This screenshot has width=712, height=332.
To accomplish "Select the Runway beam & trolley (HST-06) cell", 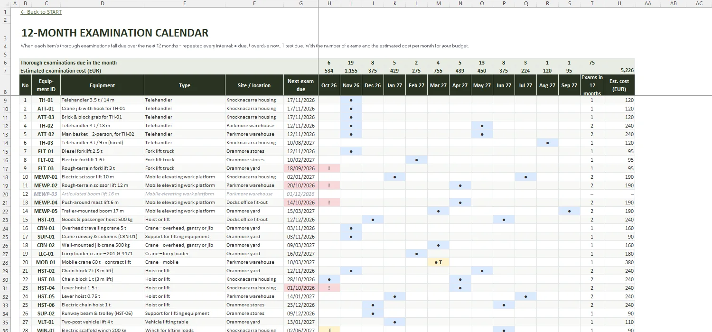I will click(102, 314).
